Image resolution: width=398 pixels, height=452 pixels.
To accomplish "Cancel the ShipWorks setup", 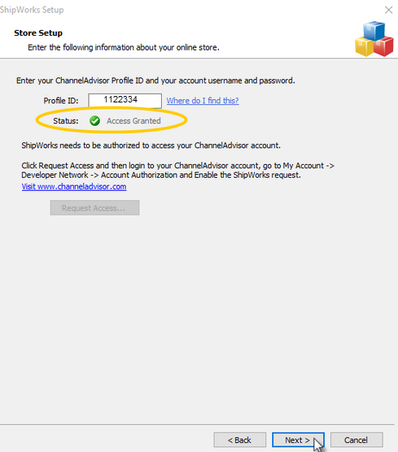I will tap(356, 440).
